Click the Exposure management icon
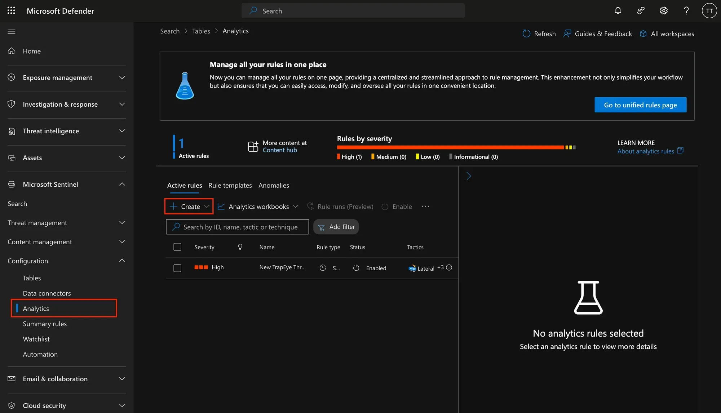721x413 pixels. click(x=12, y=77)
